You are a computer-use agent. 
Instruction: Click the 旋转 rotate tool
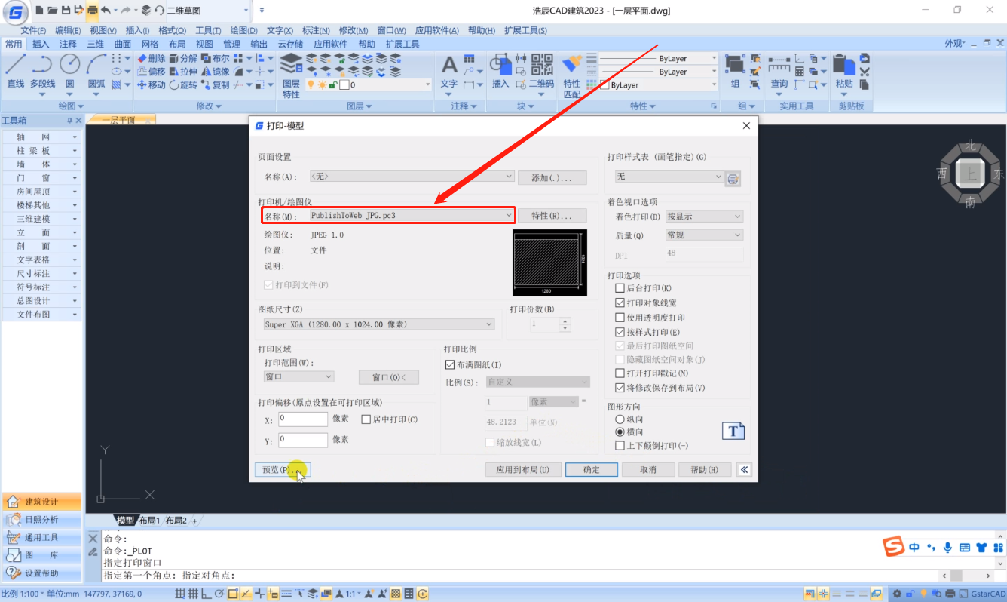(x=183, y=85)
